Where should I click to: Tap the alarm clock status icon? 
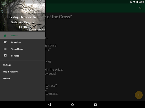(x=131, y=2)
